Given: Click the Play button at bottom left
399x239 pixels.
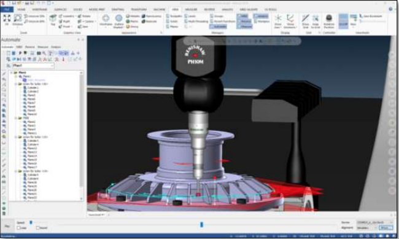Looking at the screenshot, I should click(x=7, y=225).
